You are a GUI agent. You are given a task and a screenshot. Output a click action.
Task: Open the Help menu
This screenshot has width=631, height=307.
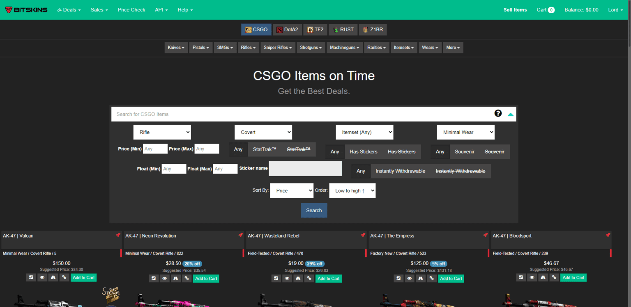click(185, 10)
